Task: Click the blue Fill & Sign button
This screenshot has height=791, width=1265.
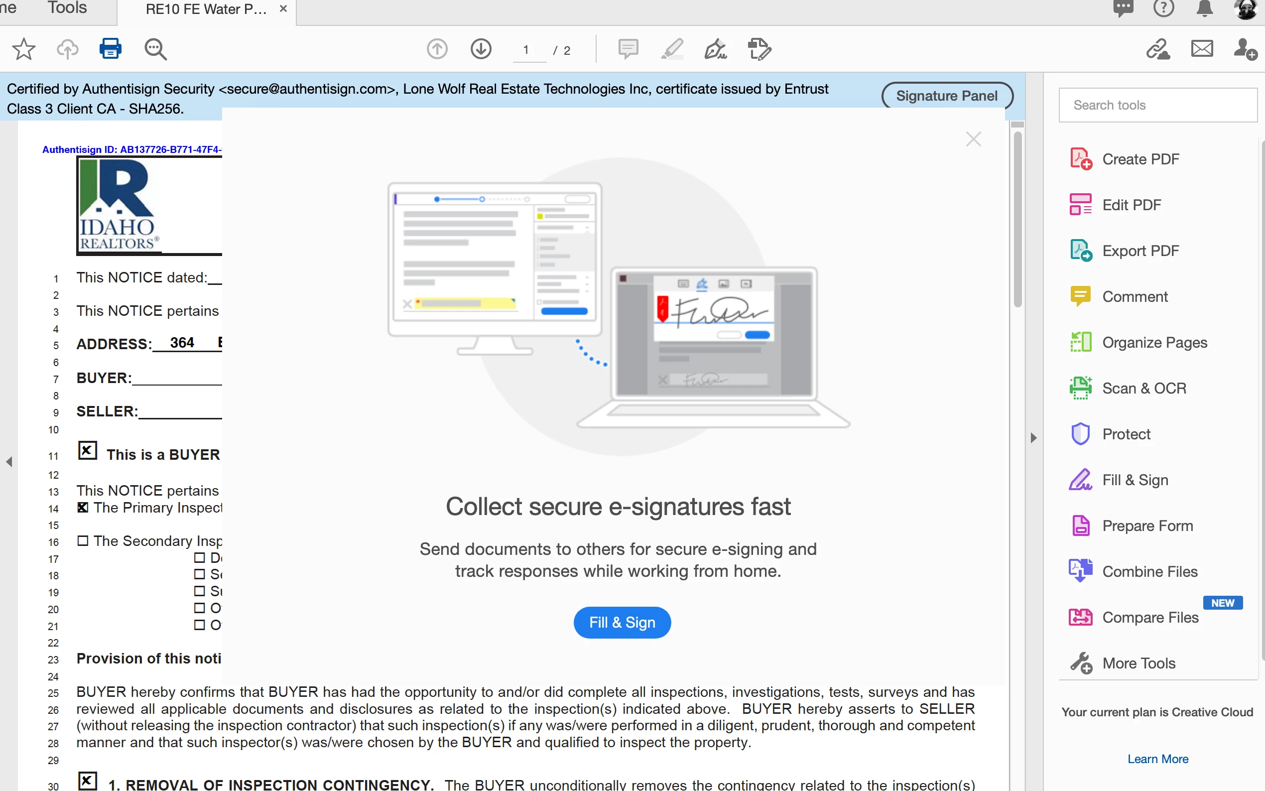Action: (622, 623)
